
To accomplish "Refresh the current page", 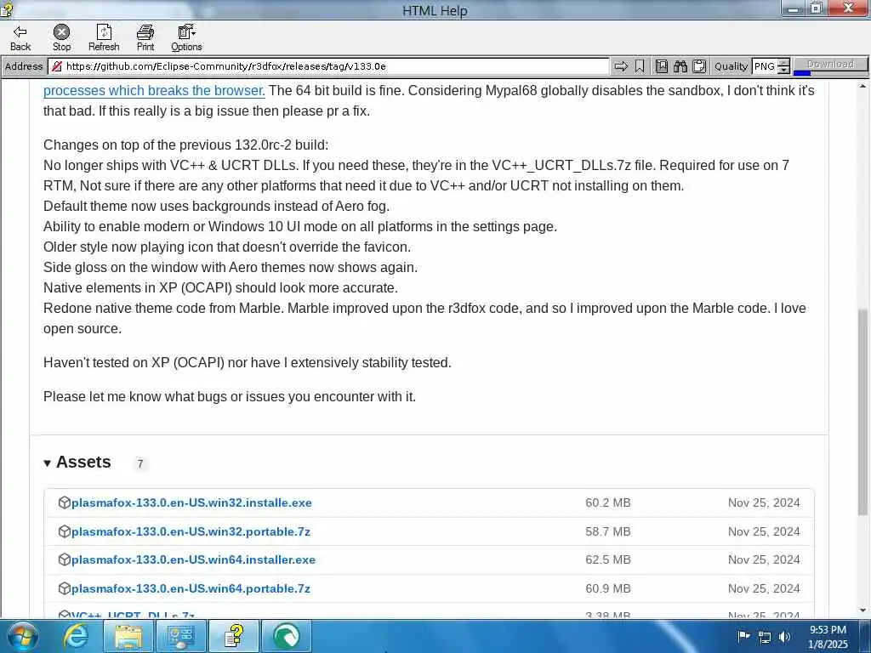I will click(x=104, y=37).
